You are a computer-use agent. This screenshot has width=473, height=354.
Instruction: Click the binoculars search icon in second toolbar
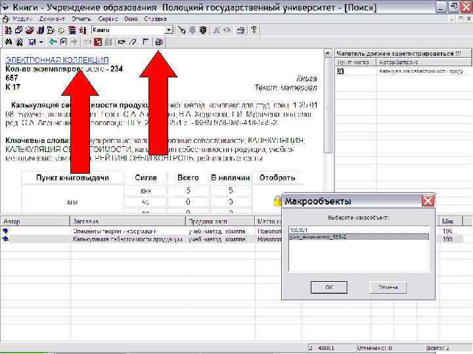pos(9,42)
